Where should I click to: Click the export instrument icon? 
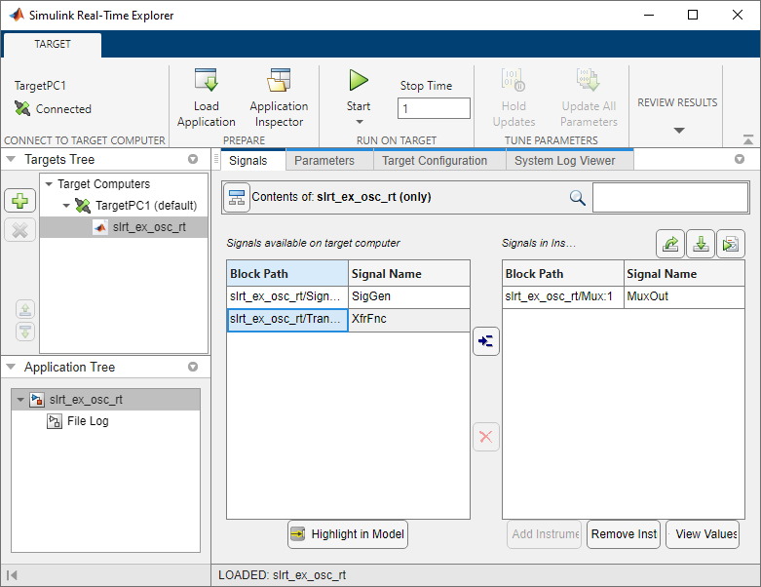[670, 243]
